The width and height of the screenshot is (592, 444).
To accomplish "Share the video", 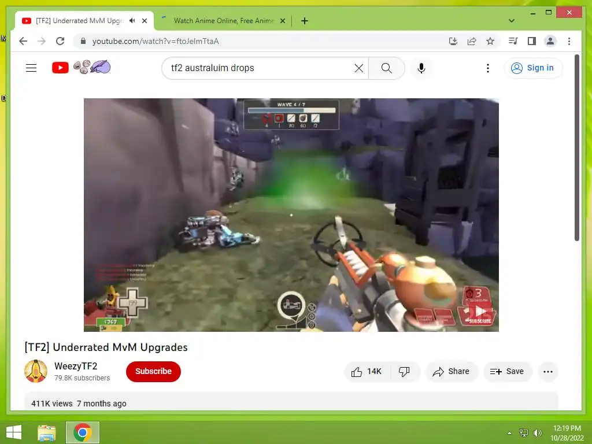I will [x=452, y=372].
